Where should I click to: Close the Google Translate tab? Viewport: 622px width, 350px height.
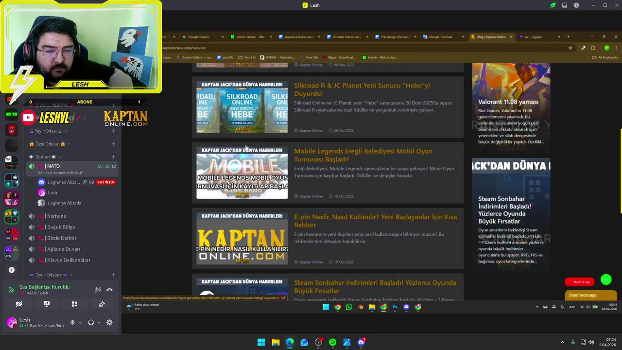coord(463,37)
